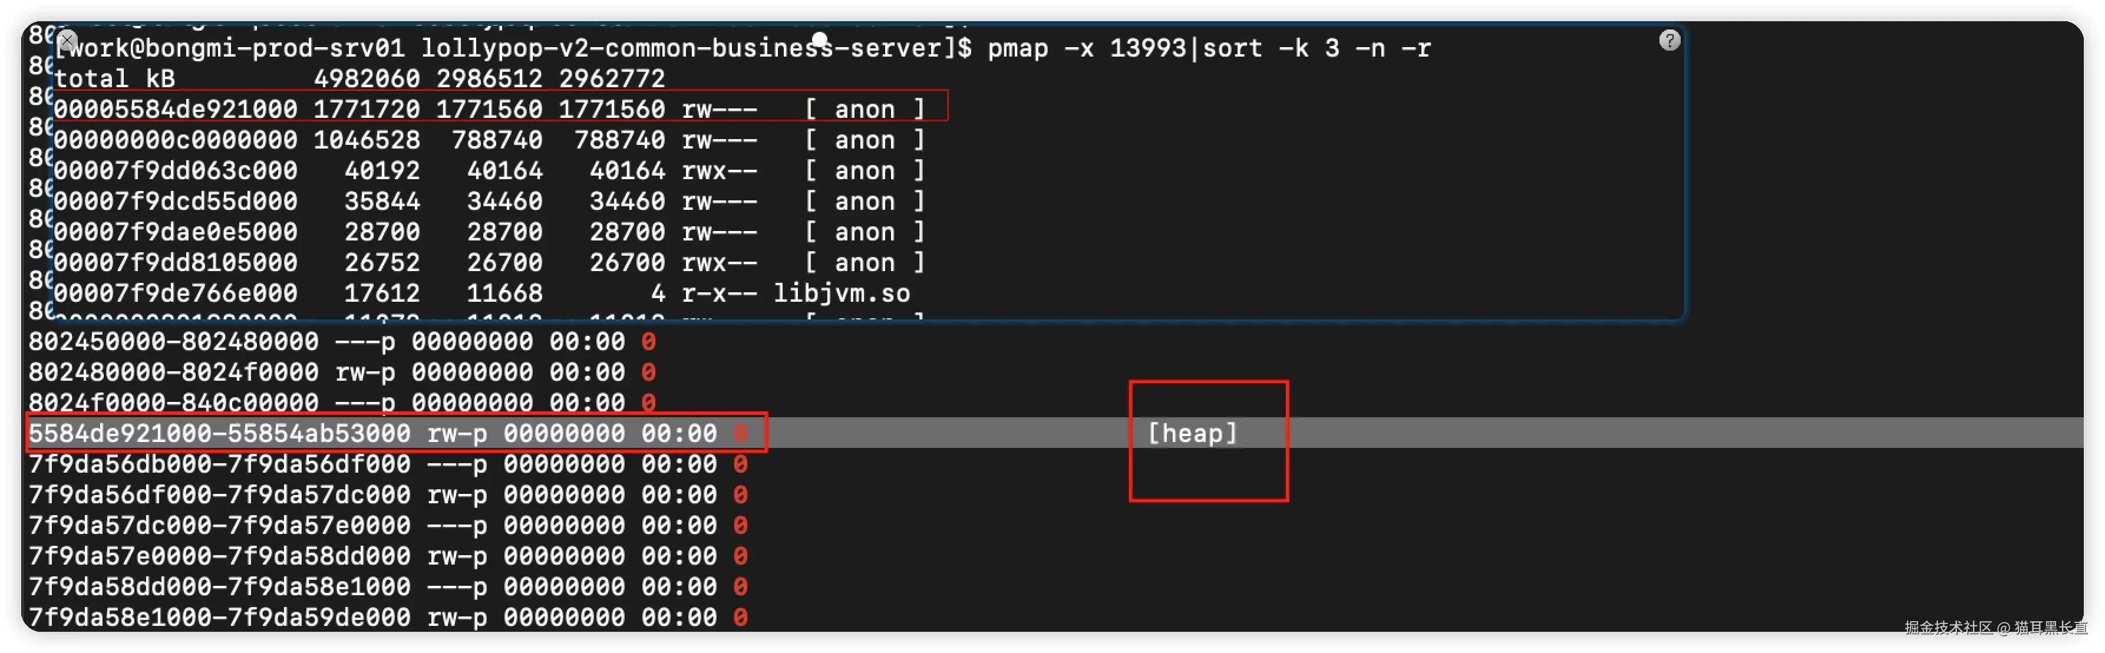Image resolution: width=2105 pixels, height=653 pixels.
Task: Click the 掘金技术社区 watermark text
Action: 1949,628
